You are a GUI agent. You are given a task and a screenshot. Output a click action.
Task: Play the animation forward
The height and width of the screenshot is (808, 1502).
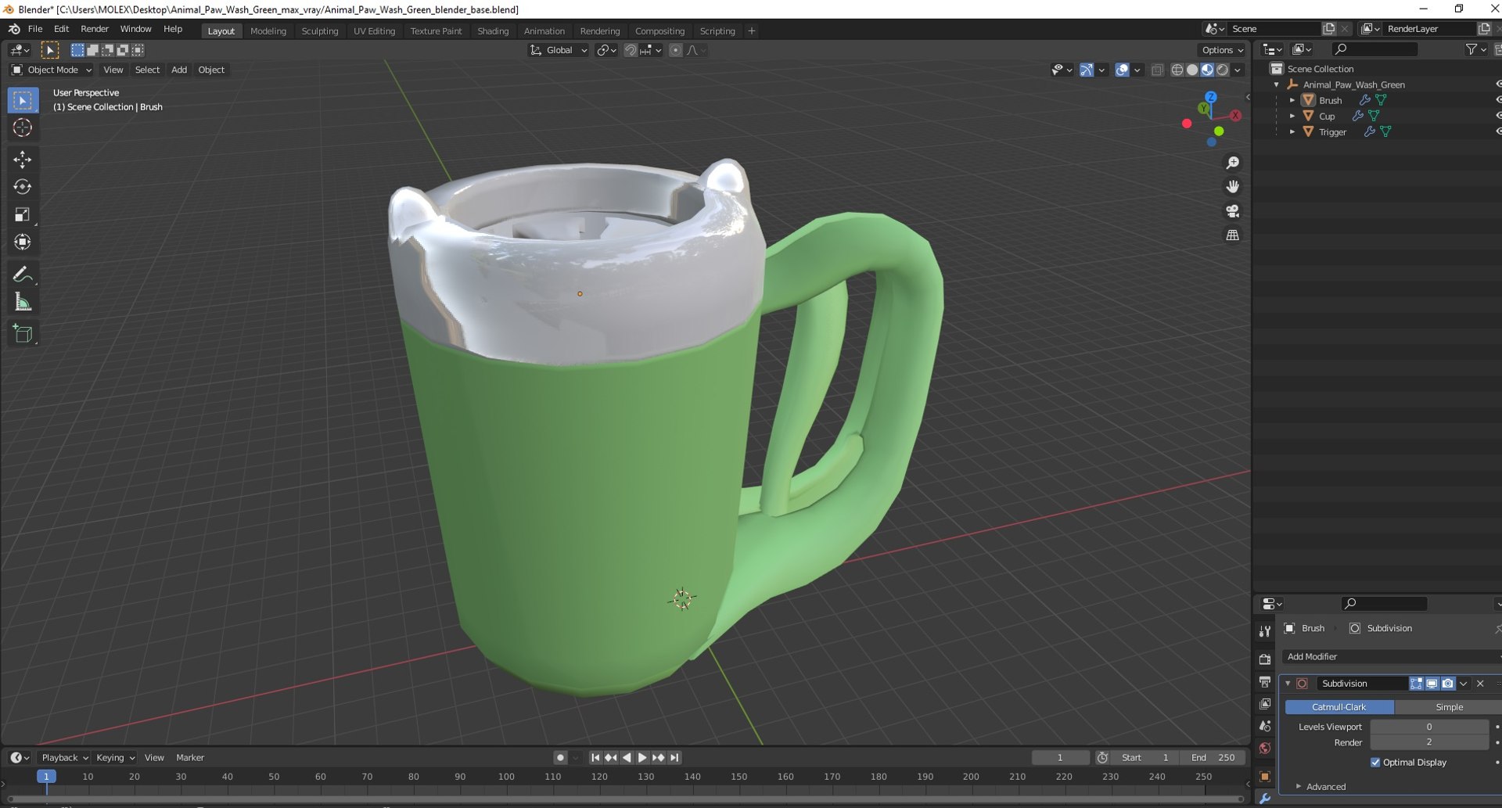(642, 757)
